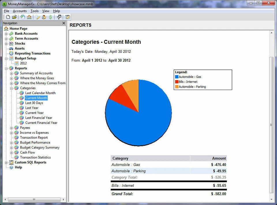Expand the Payees report node
Screen dimensions: 277x205
(11, 127)
